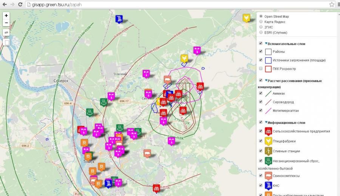Image resolution: width=340 pixels, height=196 pixels.
Task: Enable the ПКК Росреестр layer
Action: pyautogui.click(x=261, y=69)
